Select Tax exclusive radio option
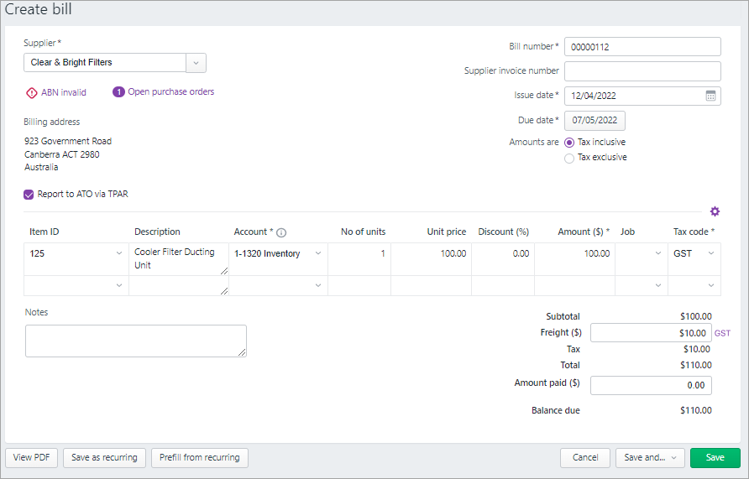The height and width of the screenshot is (479, 749). coord(569,158)
